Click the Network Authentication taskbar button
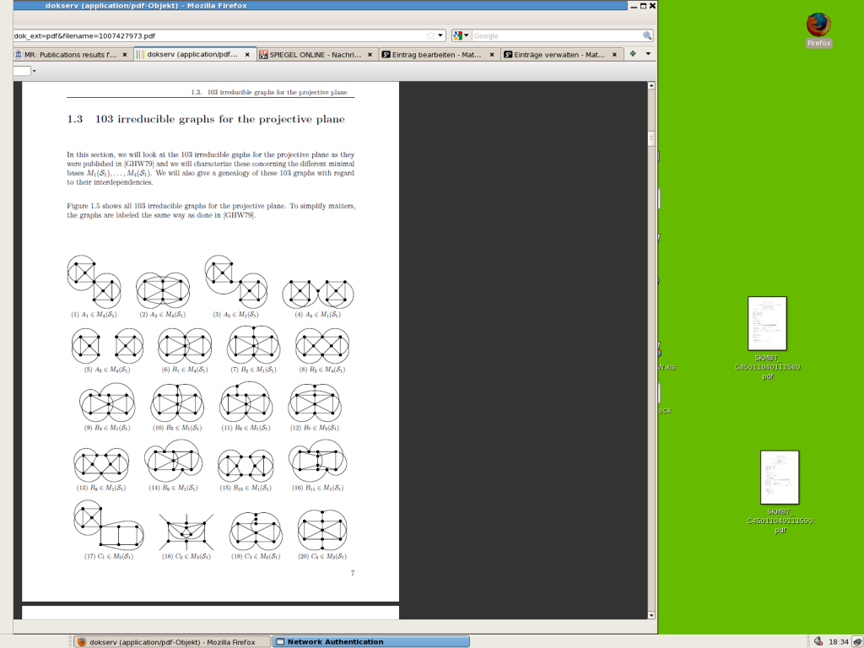The height and width of the screenshot is (648, 864). (371, 641)
